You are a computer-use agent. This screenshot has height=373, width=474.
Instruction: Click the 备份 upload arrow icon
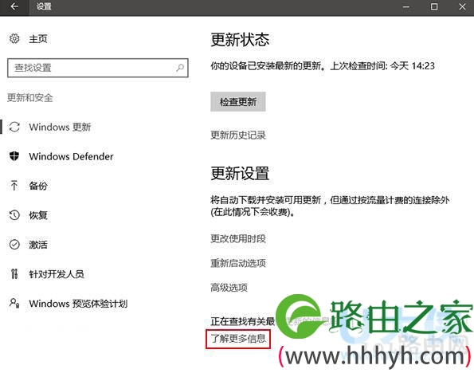[x=14, y=186]
